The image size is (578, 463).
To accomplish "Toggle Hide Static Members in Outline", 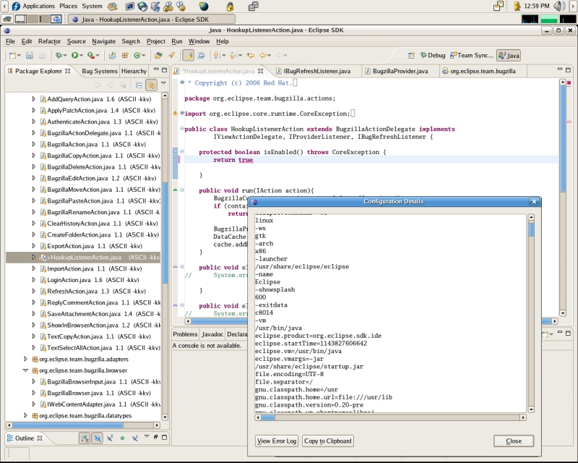I will coord(110,438).
